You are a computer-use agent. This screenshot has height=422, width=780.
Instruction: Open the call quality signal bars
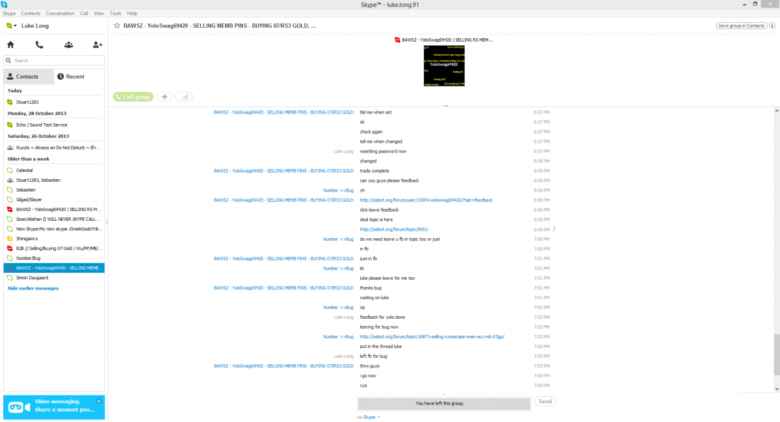[x=184, y=97]
